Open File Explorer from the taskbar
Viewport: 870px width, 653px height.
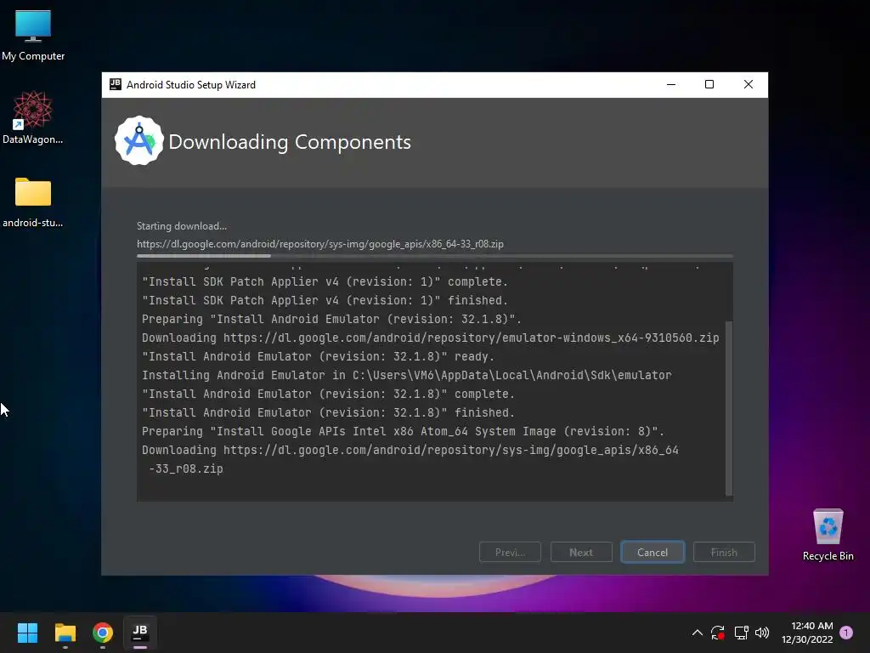pos(65,633)
